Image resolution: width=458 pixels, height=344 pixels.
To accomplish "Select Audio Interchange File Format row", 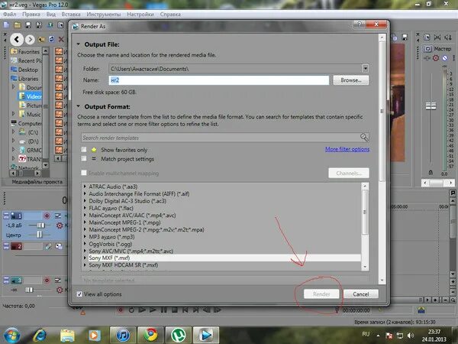I will pyautogui.click(x=139, y=193).
